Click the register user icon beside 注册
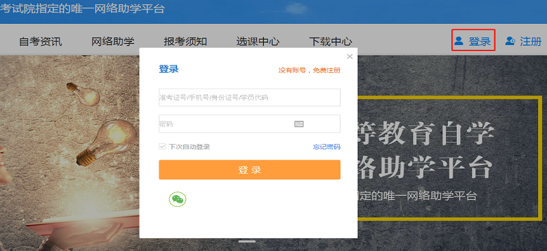Viewport: 547px width, 251px height. click(x=510, y=41)
